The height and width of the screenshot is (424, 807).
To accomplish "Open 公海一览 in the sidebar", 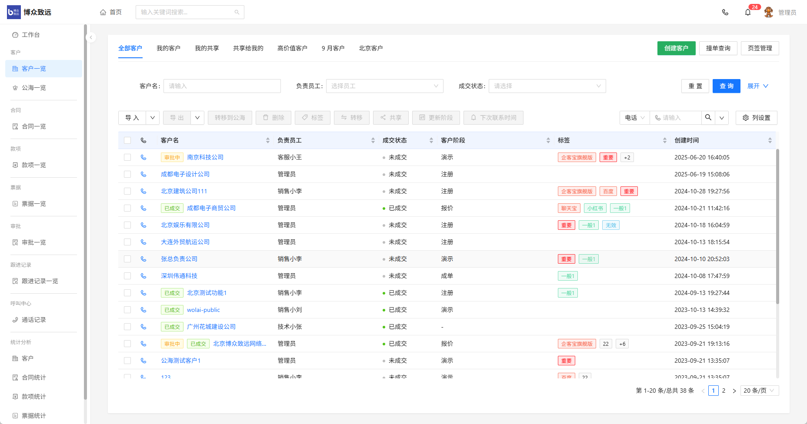I will (34, 88).
